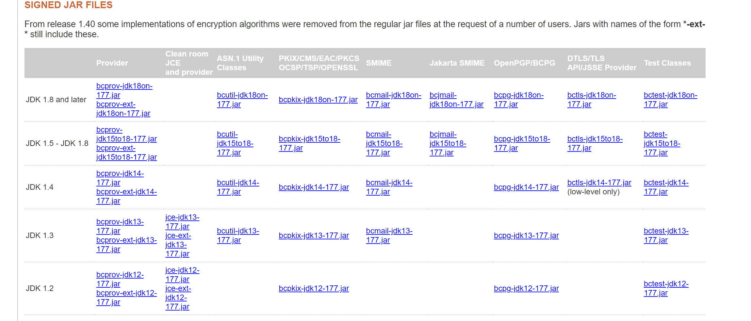This screenshot has width=751, height=321.
Task: Click bcmail-jdk13-177.jar link
Action: [x=389, y=235]
